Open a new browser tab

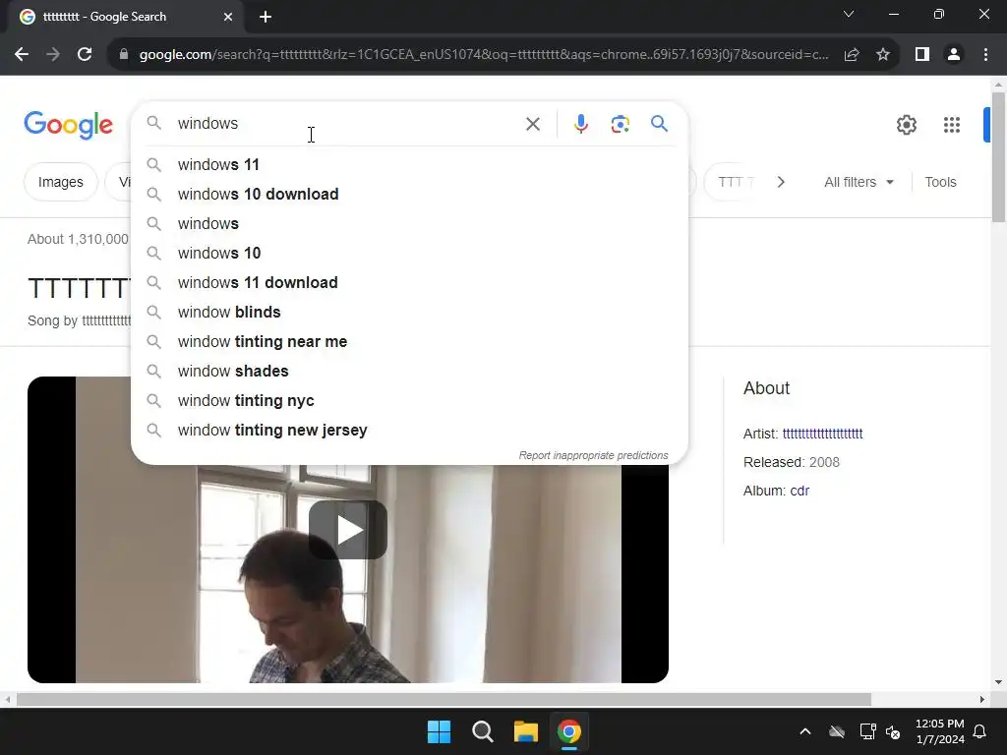(x=266, y=17)
